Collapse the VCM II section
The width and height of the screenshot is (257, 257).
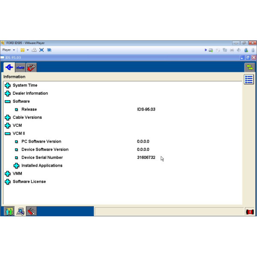(8, 134)
